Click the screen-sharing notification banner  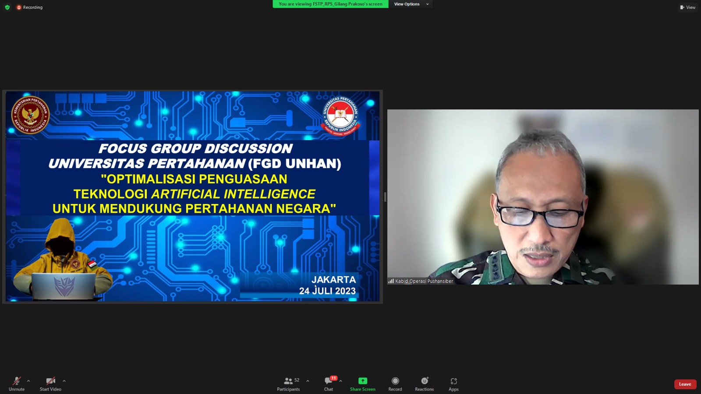[330, 4]
